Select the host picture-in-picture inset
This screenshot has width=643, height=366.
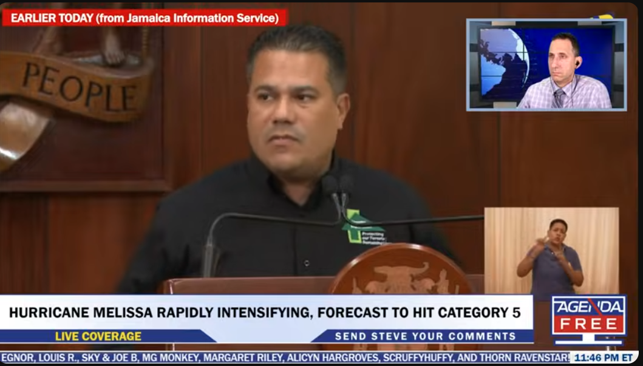tap(546, 65)
